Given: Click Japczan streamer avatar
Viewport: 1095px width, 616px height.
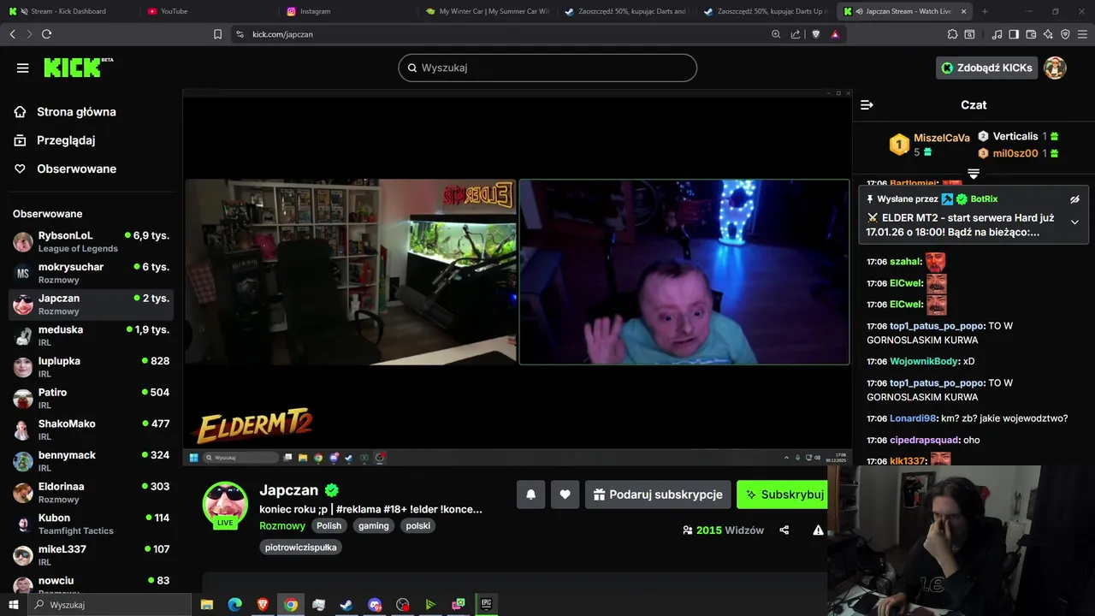Looking at the screenshot, I should pyautogui.click(x=225, y=503).
